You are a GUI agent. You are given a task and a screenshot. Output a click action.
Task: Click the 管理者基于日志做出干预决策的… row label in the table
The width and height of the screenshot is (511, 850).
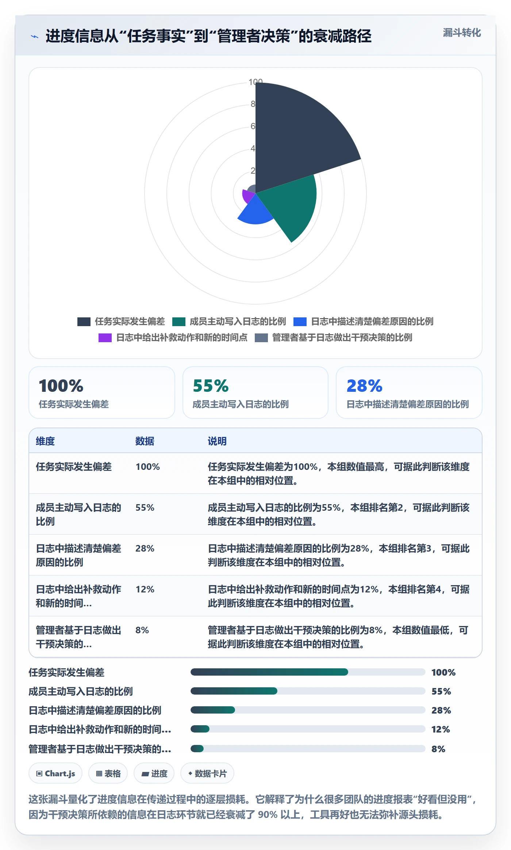pos(78,637)
